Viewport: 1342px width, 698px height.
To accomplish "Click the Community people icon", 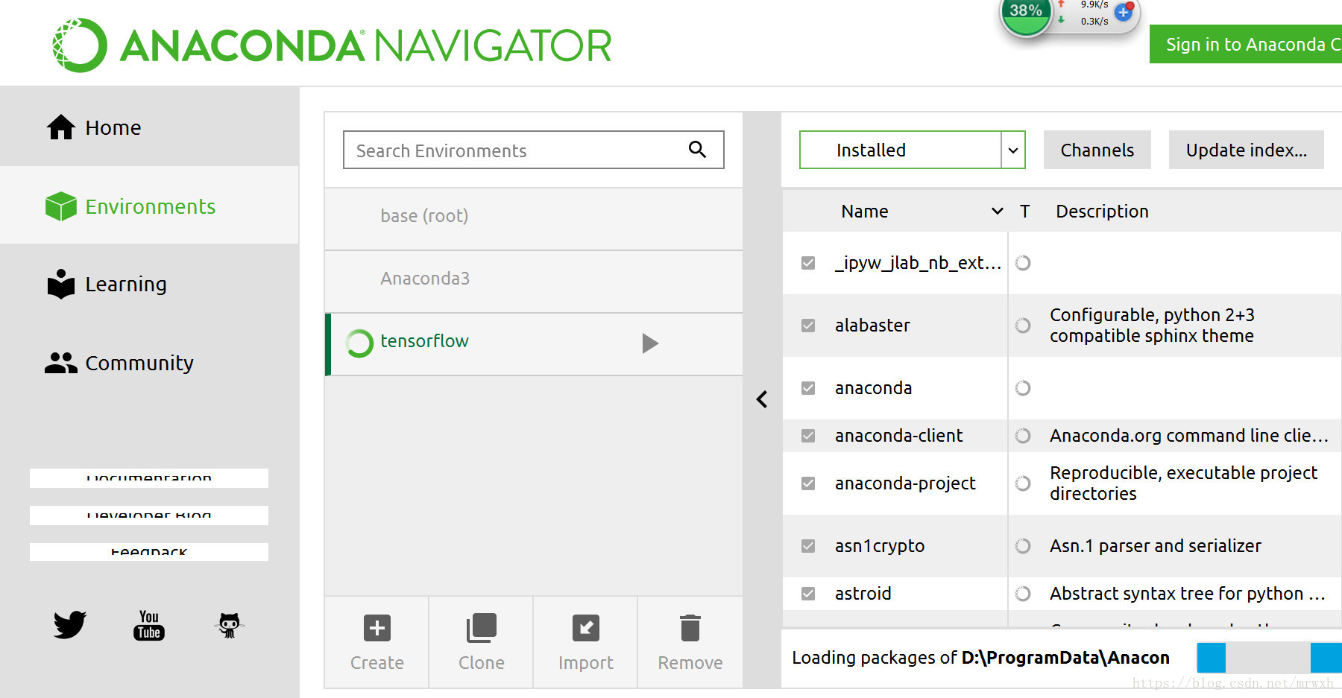I will [x=61, y=363].
